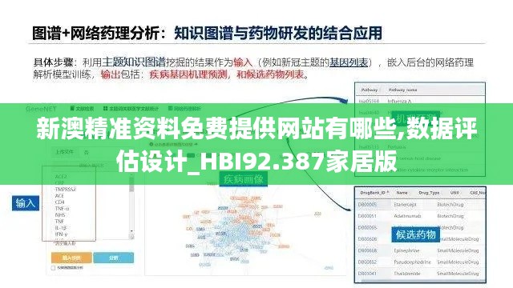Select the Pseudoephedrine drug row
Image resolution: width=513 pixels, height=288 pixels.
point(420,262)
